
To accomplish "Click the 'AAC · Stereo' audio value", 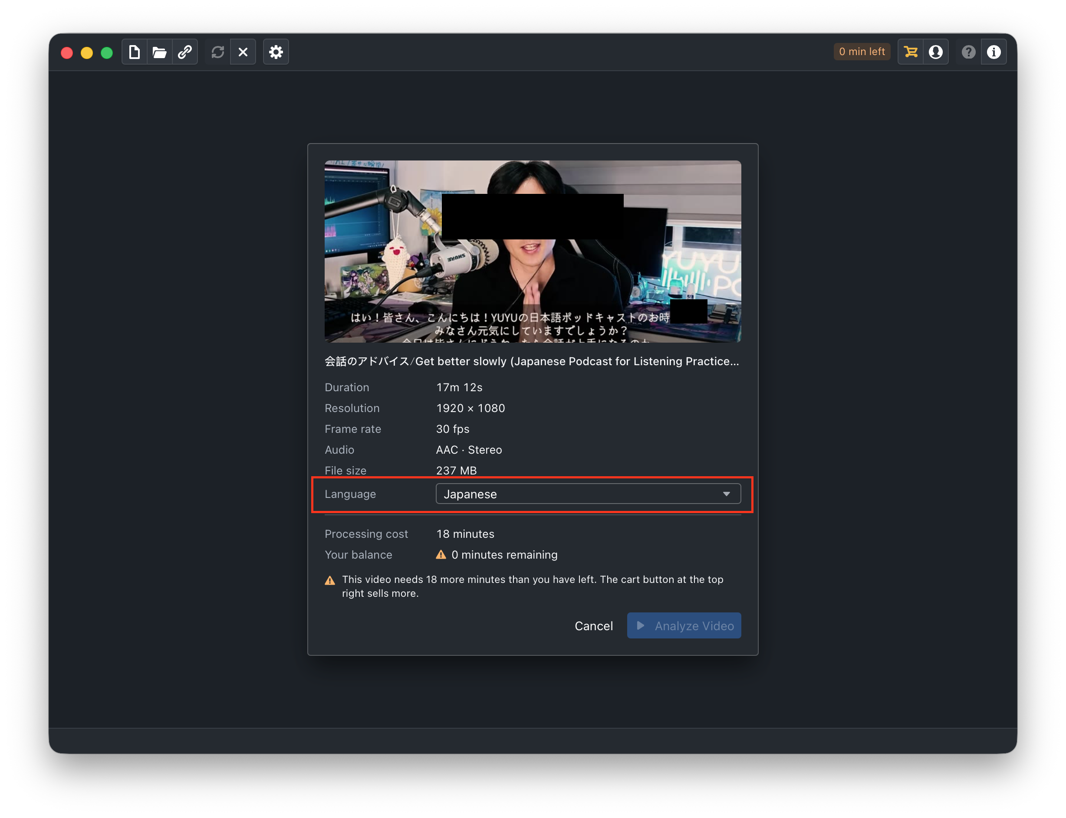I will click(x=469, y=450).
